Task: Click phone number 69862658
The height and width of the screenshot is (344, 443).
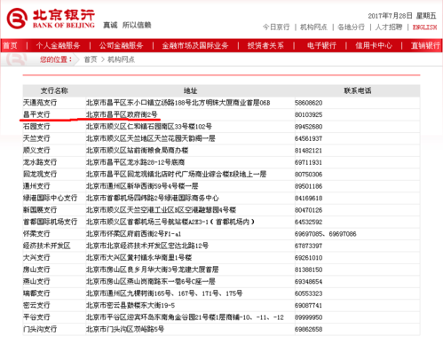Action: tap(309, 329)
